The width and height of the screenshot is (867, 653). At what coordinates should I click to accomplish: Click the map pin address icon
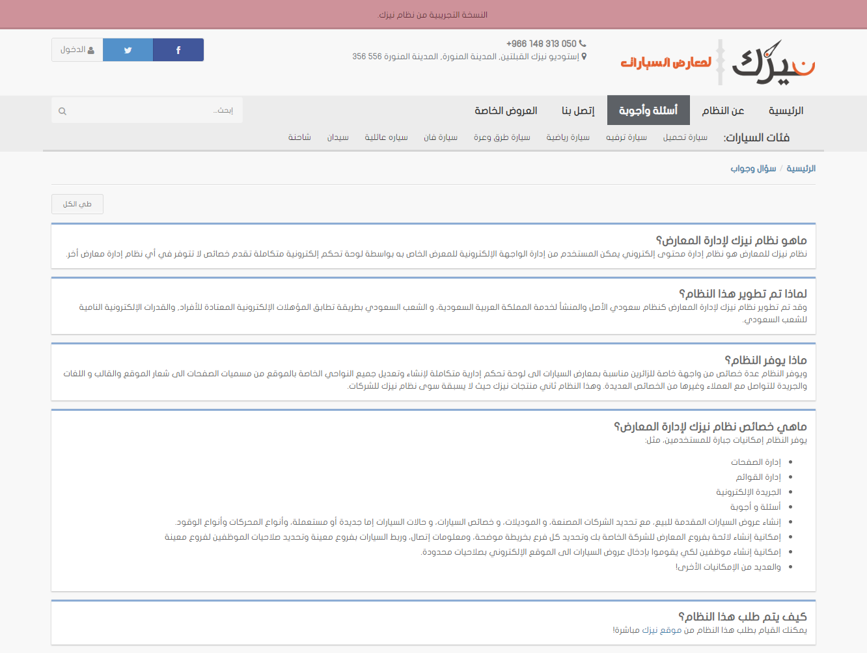pos(584,57)
